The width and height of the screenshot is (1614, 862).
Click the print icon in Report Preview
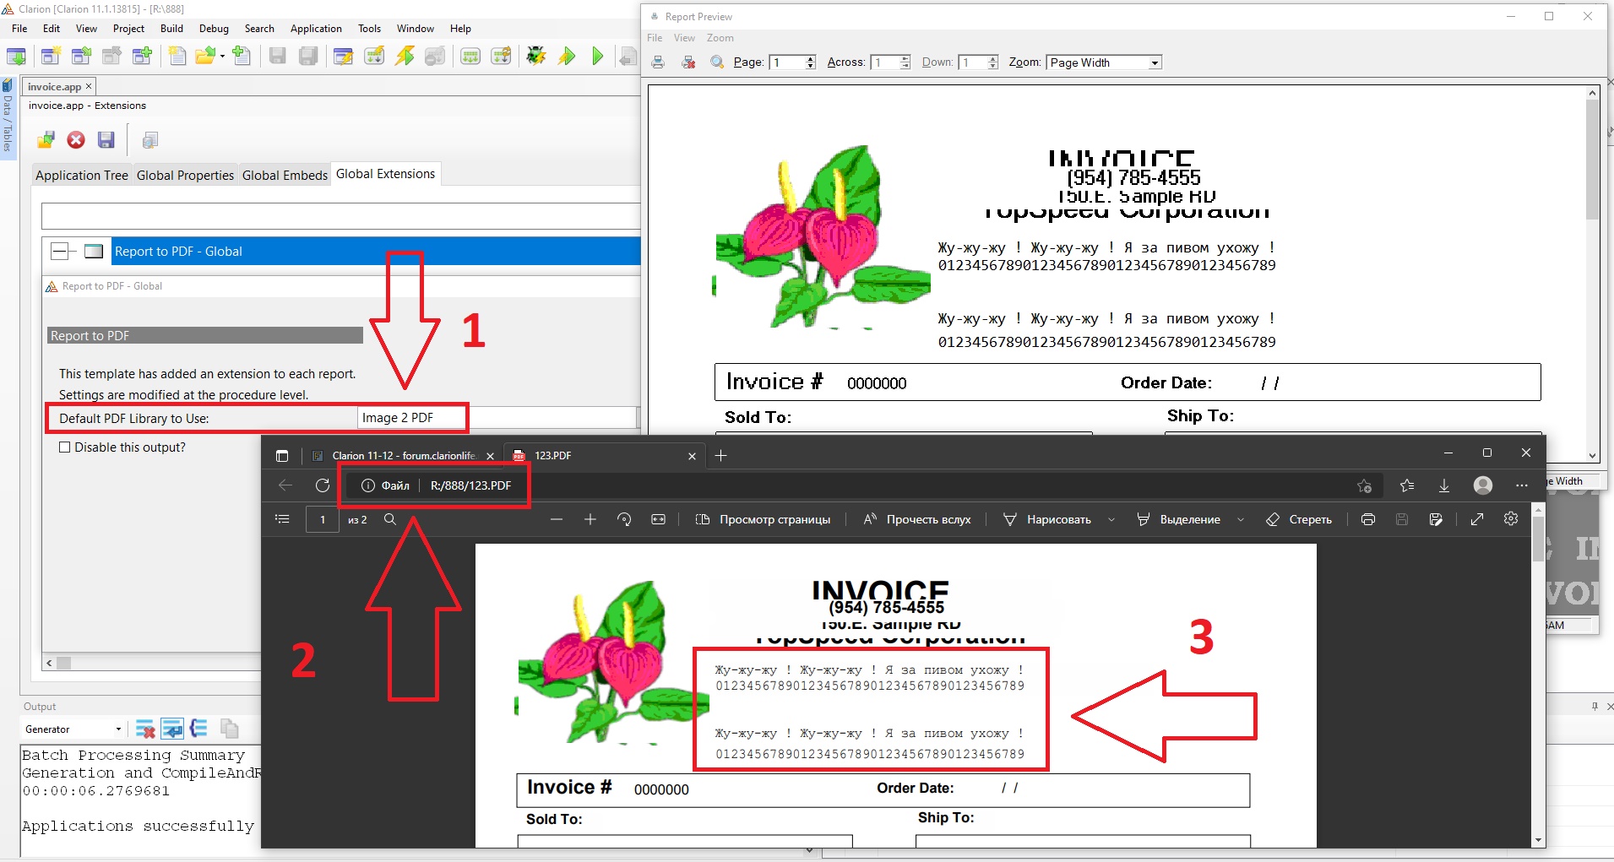(x=658, y=62)
